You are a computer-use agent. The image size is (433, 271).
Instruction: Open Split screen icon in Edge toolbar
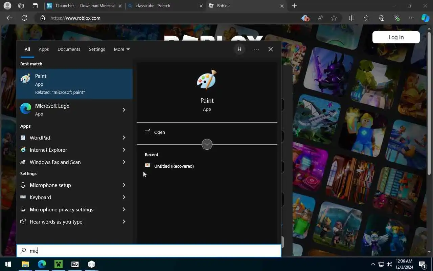[351, 18]
